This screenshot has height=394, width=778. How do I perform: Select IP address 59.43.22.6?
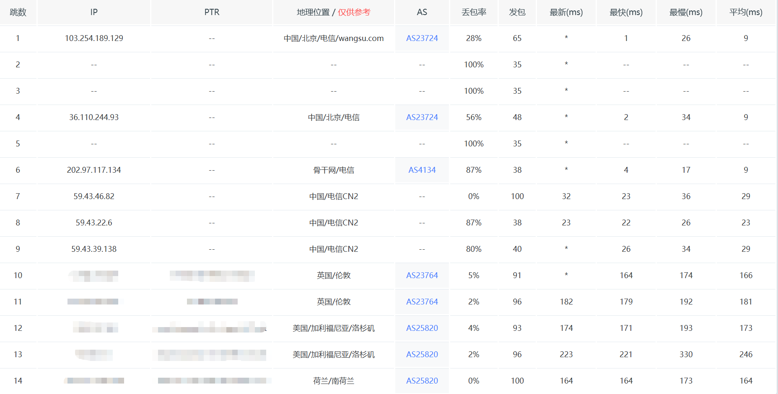(94, 223)
